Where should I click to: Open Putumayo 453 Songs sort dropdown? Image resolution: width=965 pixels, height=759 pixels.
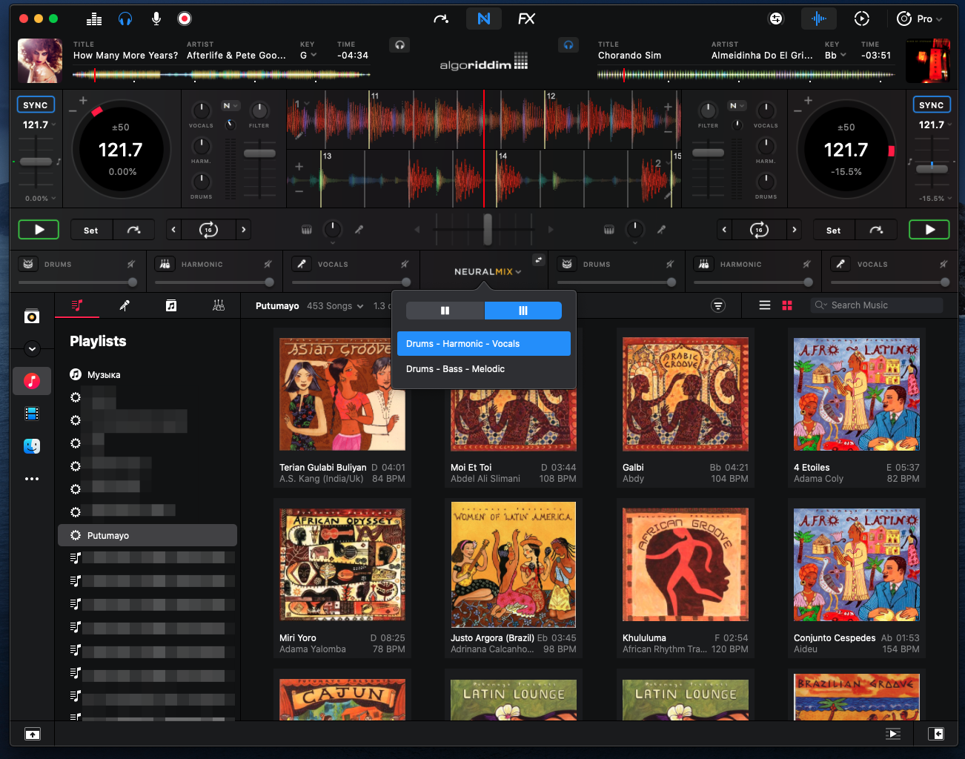point(335,306)
